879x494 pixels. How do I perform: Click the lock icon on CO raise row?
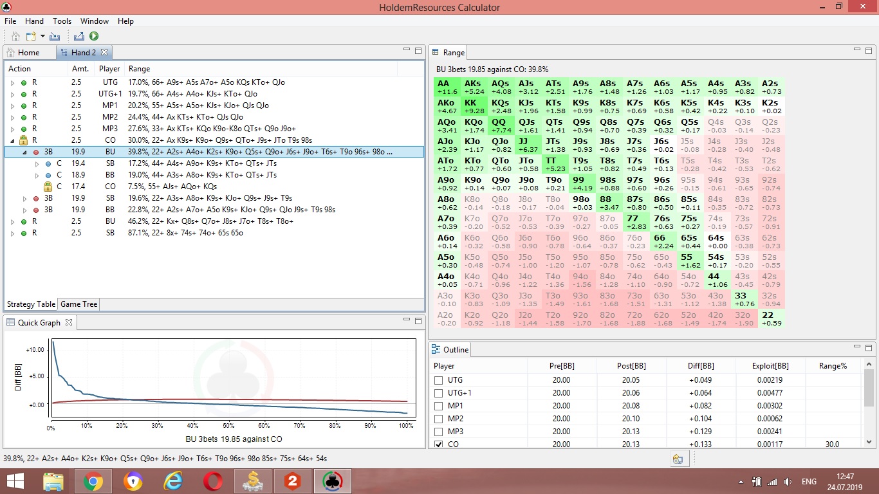click(x=23, y=140)
